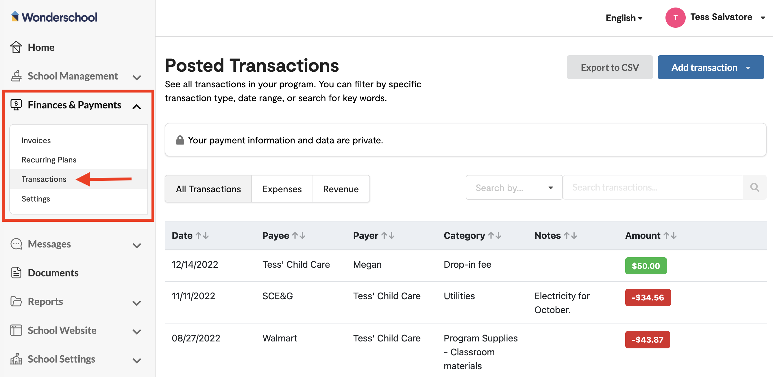Image resolution: width=773 pixels, height=377 pixels.
Task: Expand School Website chevron
Action: [136, 332]
